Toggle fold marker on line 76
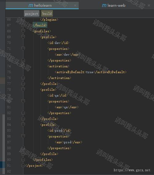This screenshot has height=175, width=154. coord(23,78)
